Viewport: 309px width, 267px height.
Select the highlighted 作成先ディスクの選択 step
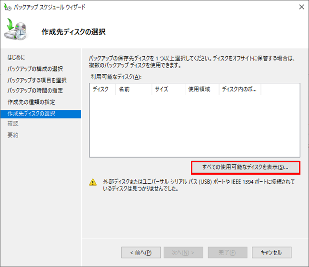tap(40, 114)
